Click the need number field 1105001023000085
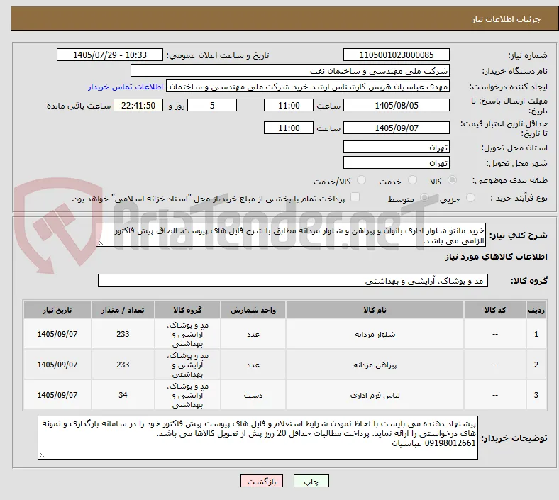559x500 pixels. point(397,55)
